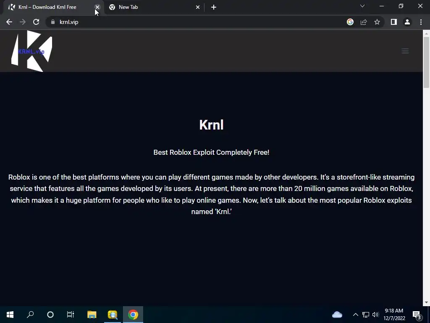The image size is (430, 323).
Task: Open Task View from the taskbar
Action: click(x=71, y=315)
